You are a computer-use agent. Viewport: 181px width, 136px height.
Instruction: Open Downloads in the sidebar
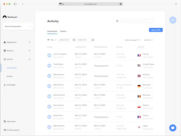point(11,85)
